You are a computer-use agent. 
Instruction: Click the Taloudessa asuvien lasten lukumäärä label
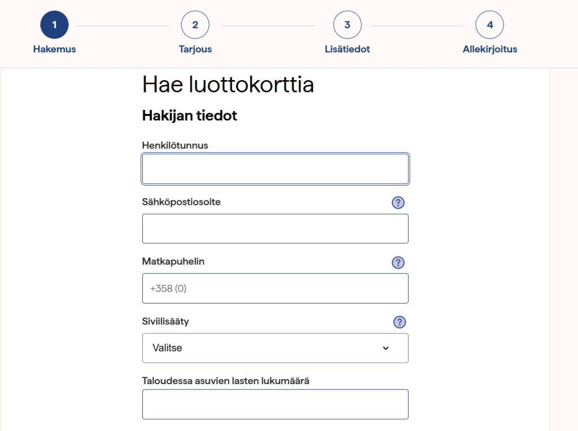tap(226, 381)
